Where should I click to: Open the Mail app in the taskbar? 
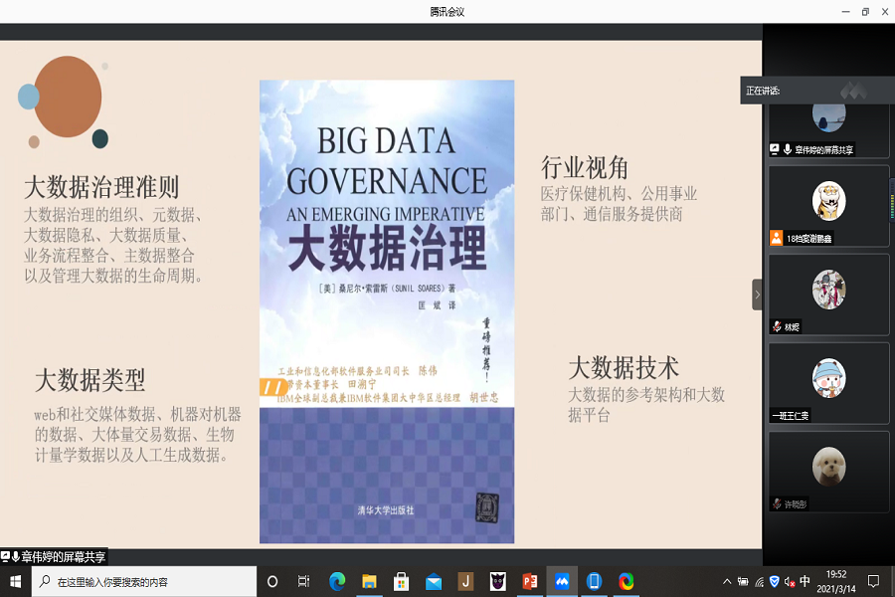click(434, 581)
